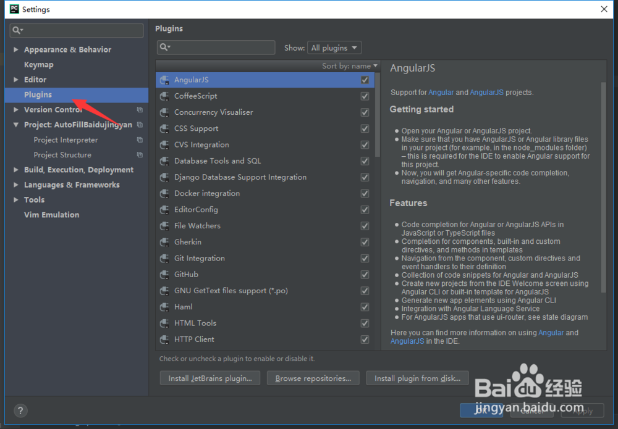This screenshot has width=618, height=429.
Task: Expand Build, Execution, Deployment
Action: click(16, 170)
